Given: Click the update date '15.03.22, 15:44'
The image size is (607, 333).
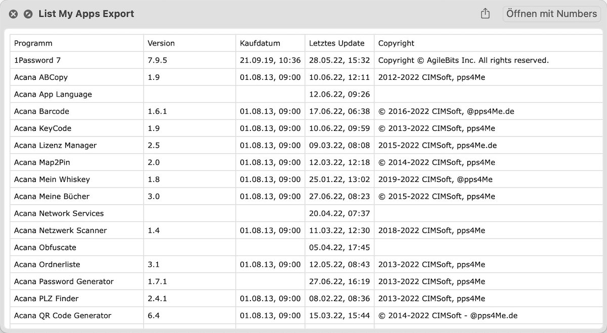Looking at the screenshot, I should pos(339,315).
